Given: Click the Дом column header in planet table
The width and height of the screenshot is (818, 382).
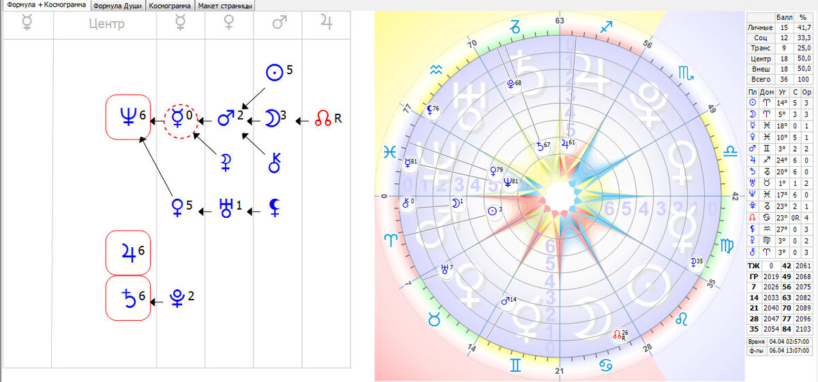Looking at the screenshot, I should [x=768, y=92].
